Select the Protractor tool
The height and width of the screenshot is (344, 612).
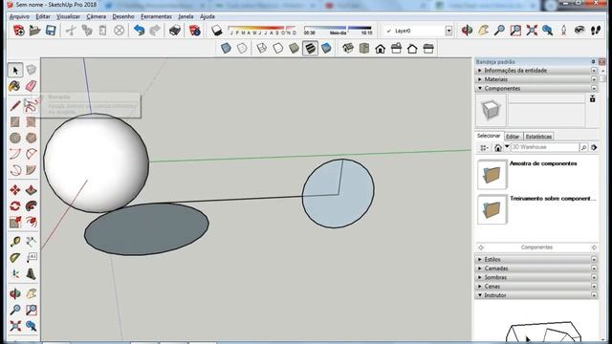[15, 258]
